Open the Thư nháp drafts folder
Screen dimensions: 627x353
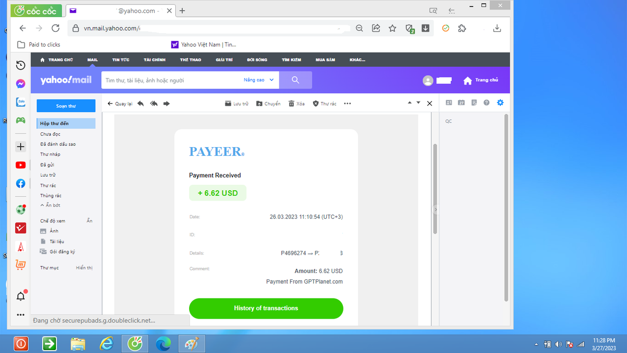(50, 154)
